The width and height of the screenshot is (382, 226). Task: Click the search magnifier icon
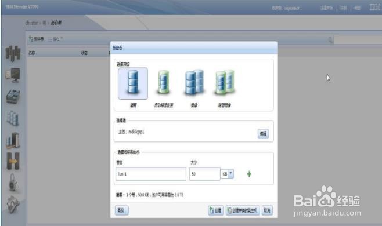(330, 39)
